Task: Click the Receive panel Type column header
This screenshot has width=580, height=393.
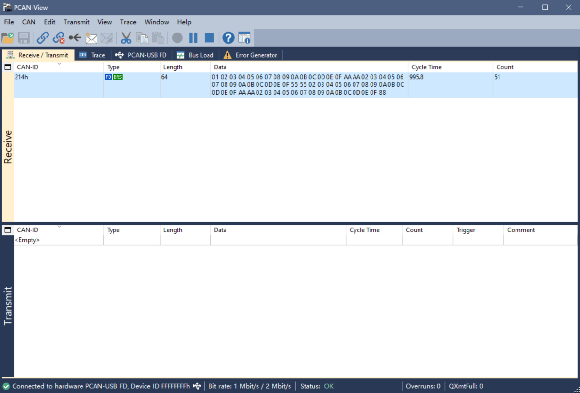Action: click(x=132, y=67)
